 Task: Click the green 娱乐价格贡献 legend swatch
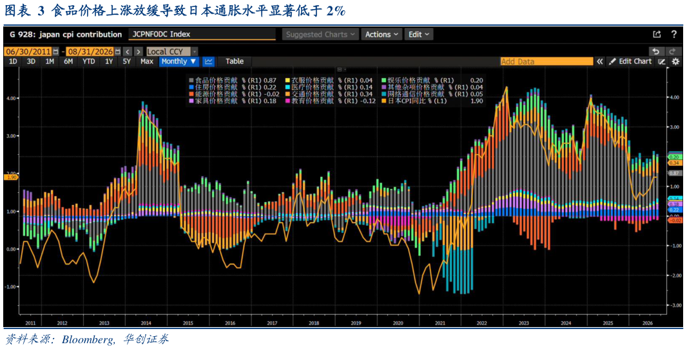[383, 80]
